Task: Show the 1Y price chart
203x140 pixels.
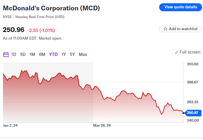Action: [x=64, y=54]
